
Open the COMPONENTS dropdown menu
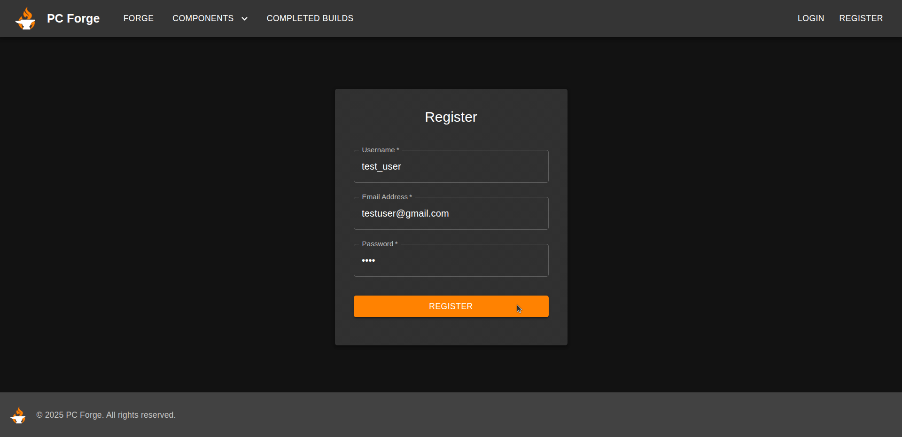203,18
